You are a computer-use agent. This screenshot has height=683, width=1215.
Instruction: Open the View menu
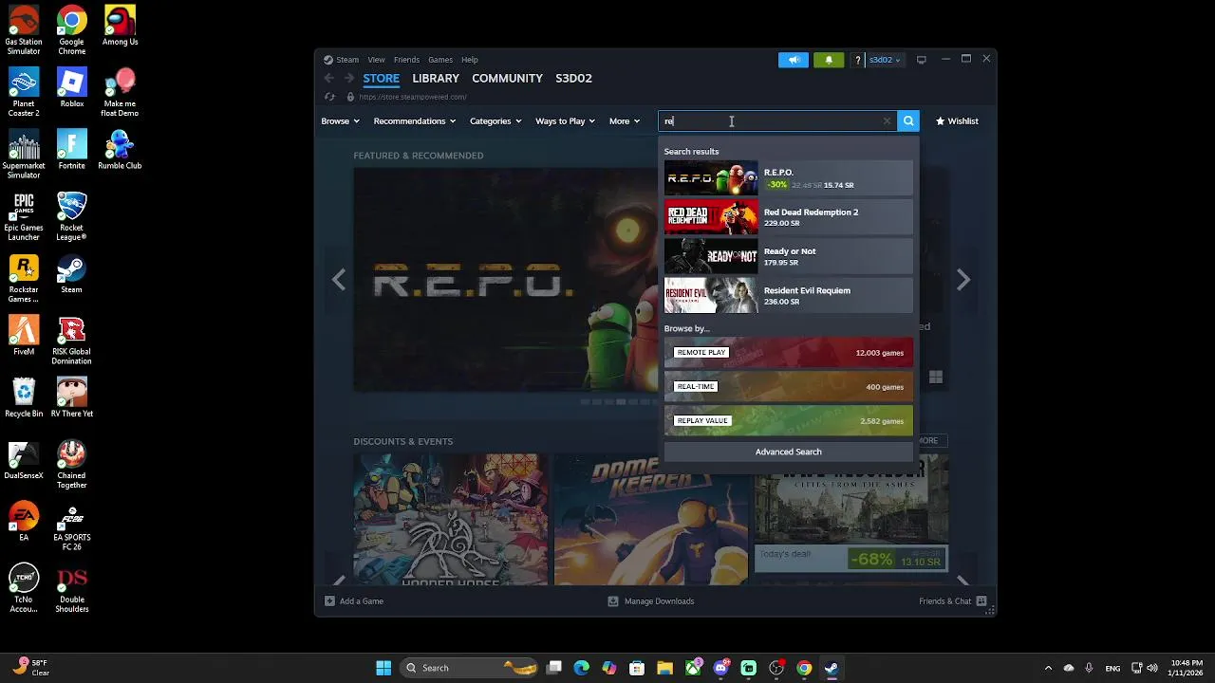[376, 60]
